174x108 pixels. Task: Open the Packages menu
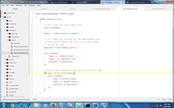32,5
